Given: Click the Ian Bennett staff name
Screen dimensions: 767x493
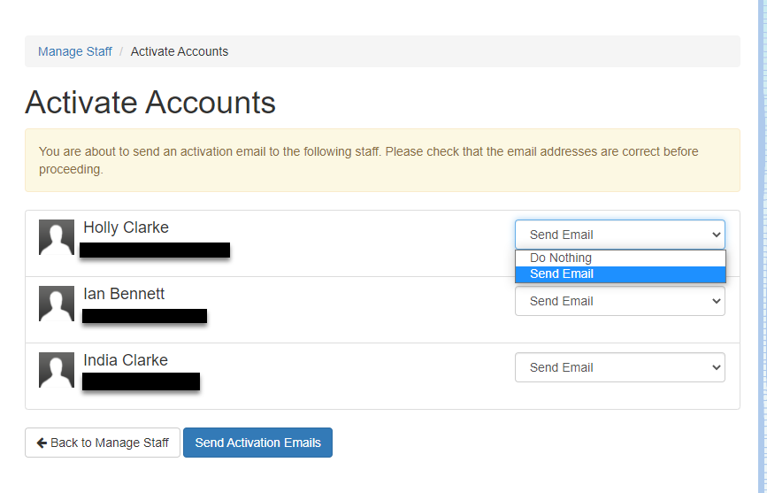Looking at the screenshot, I should pyautogui.click(x=124, y=294).
